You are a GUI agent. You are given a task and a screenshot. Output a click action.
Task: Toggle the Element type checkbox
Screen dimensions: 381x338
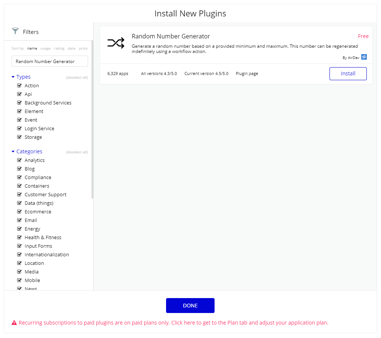point(19,111)
